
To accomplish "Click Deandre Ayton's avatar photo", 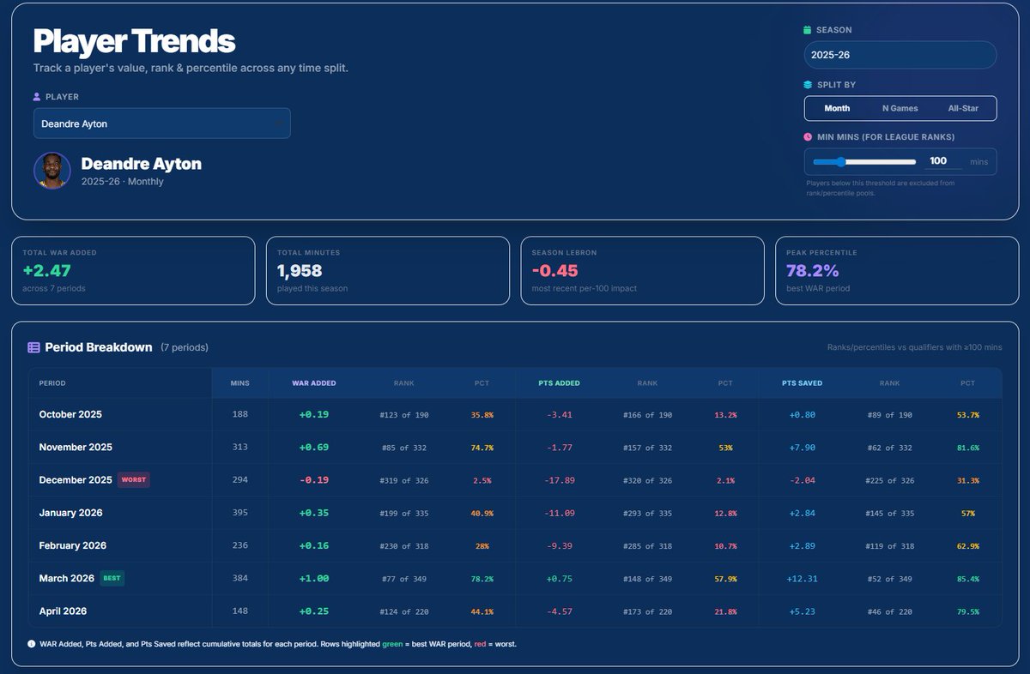I will click(52, 171).
